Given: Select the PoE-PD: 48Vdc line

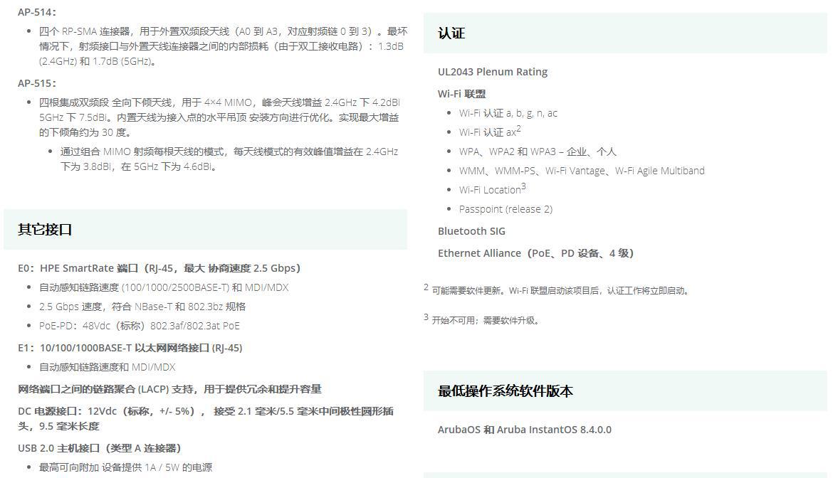Looking at the screenshot, I should [139, 326].
